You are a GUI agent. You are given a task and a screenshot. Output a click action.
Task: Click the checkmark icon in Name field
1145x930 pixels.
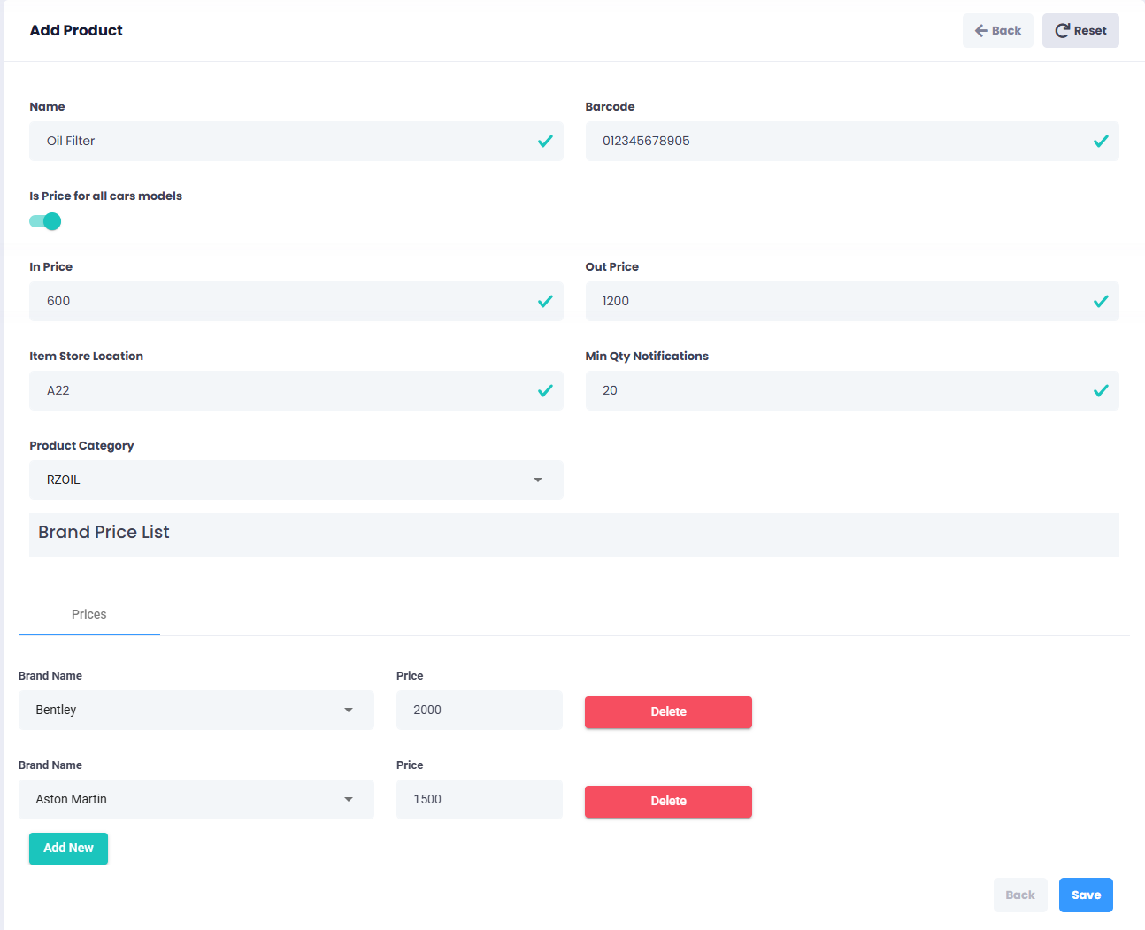[x=545, y=142]
